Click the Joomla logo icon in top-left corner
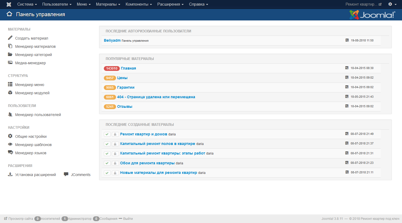Viewport: 402px width, 223px height. click(x=9, y=4)
